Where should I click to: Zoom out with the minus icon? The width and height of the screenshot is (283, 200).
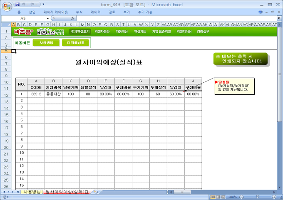point(241,197)
